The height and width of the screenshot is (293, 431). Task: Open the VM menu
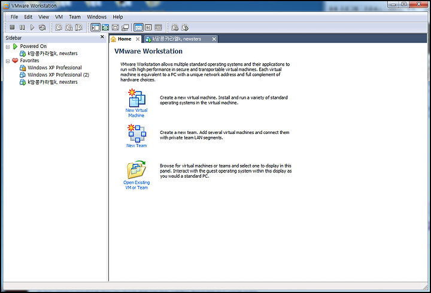pyautogui.click(x=59, y=17)
